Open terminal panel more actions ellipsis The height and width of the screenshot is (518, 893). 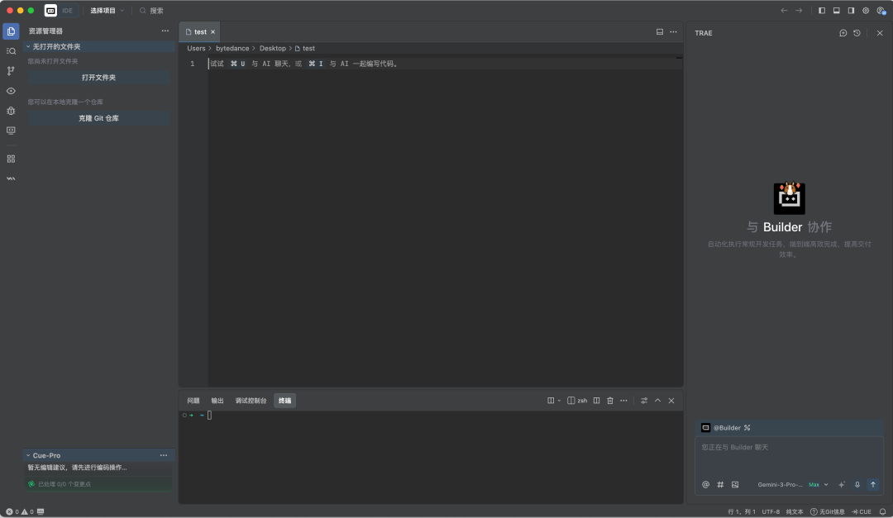(623, 401)
